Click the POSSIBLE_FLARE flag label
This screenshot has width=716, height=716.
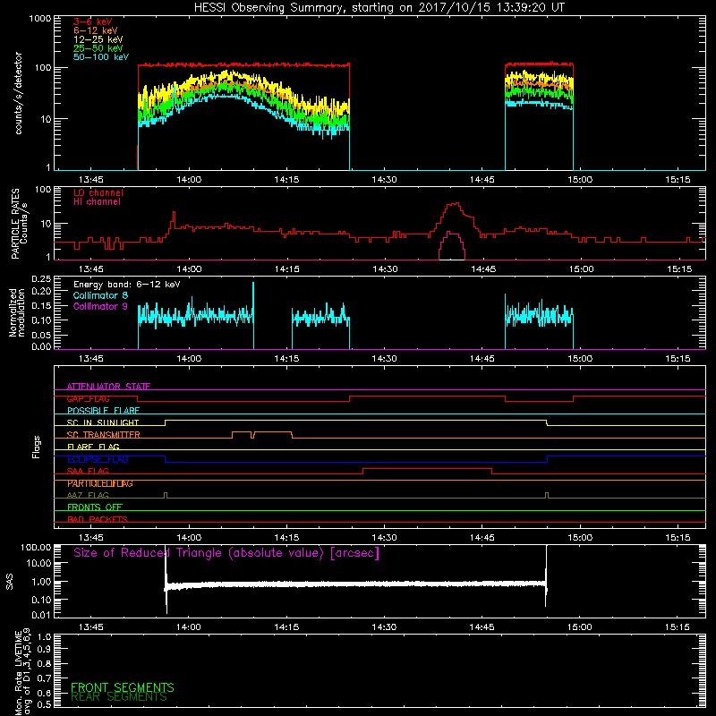point(103,411)
